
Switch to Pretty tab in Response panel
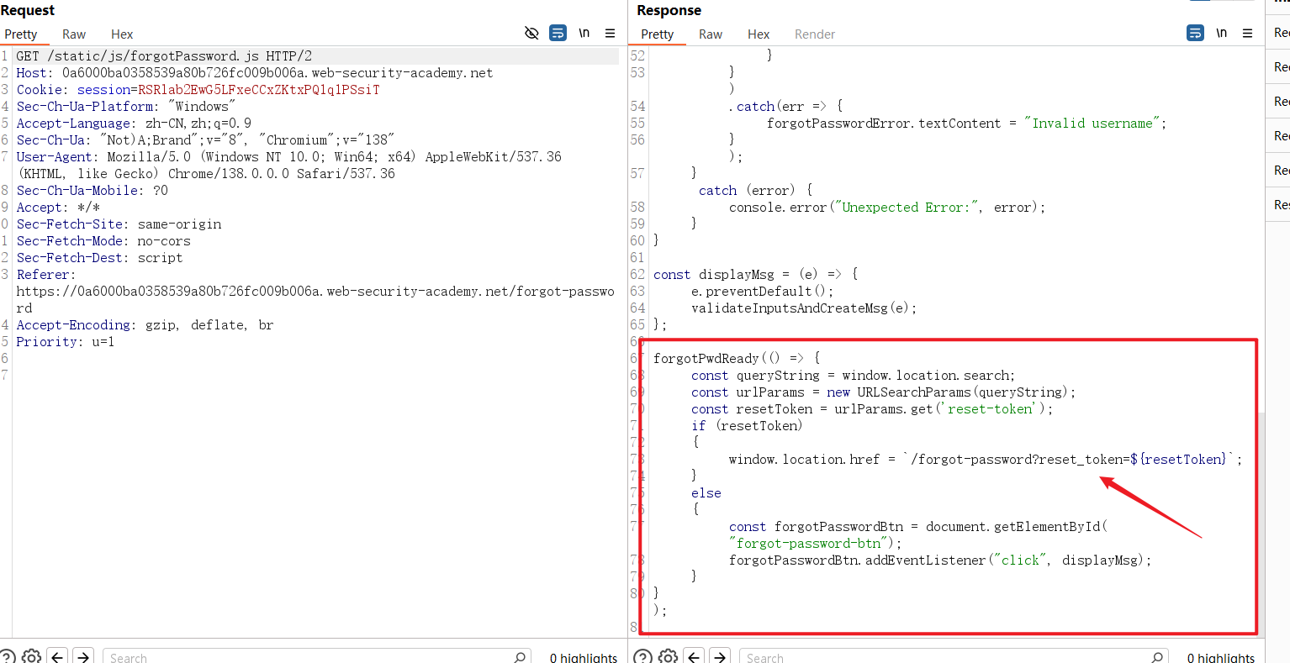click(657, 34)
